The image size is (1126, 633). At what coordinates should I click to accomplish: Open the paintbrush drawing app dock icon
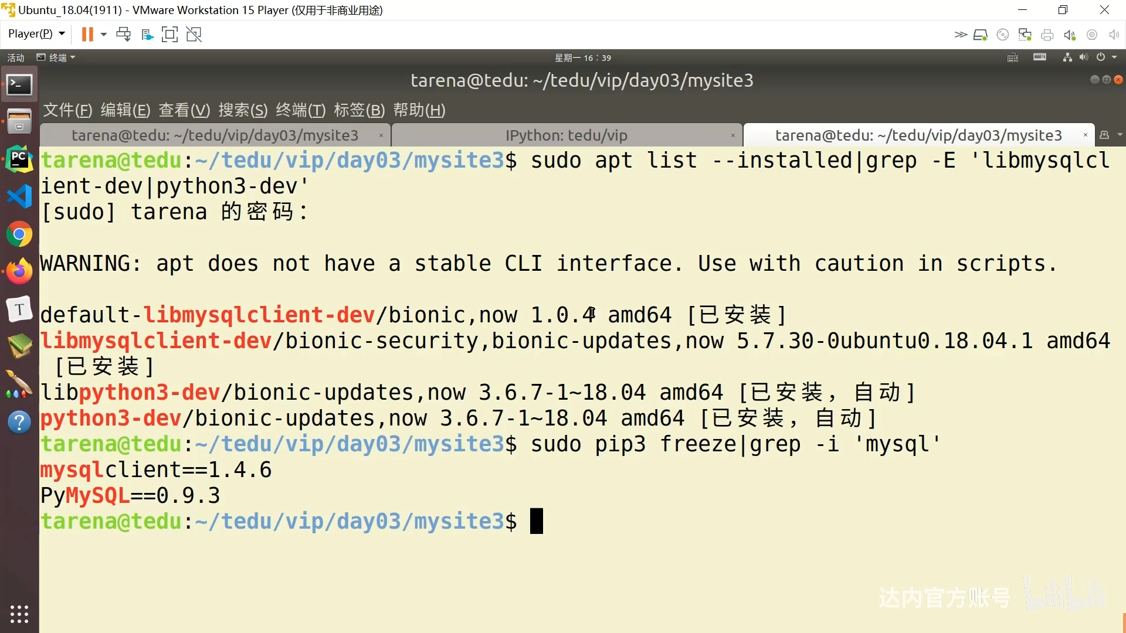click(x=19, y=384)
